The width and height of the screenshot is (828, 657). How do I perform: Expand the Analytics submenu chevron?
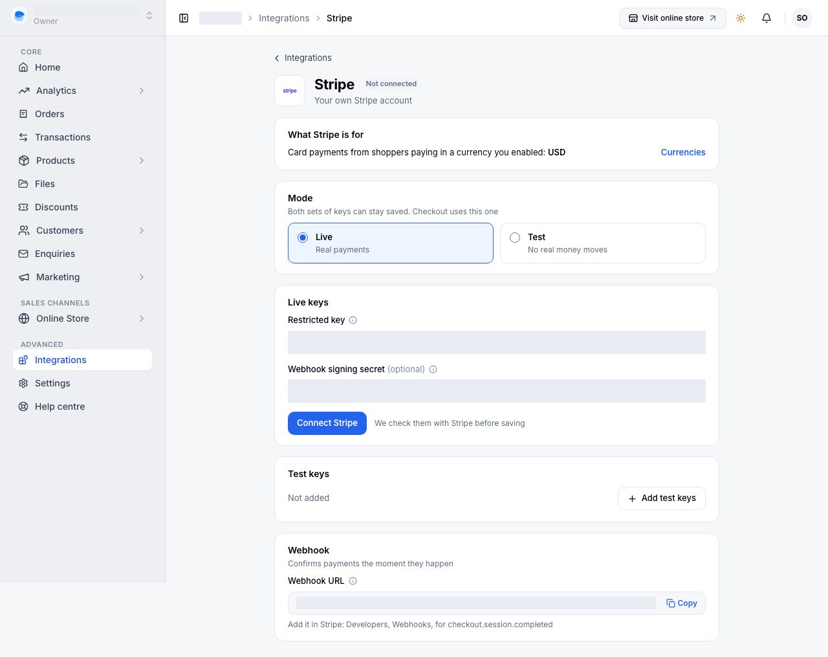coord(142,91)
